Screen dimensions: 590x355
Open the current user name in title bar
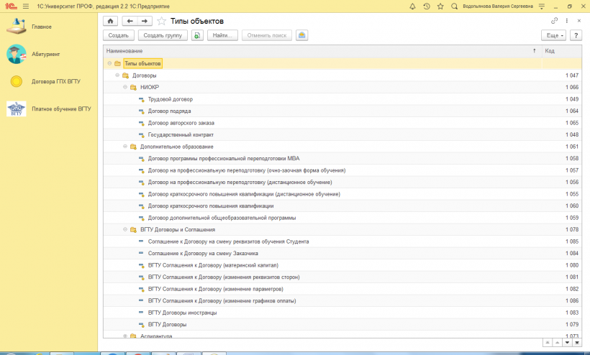pyautogui.click(x=498, y=6)
